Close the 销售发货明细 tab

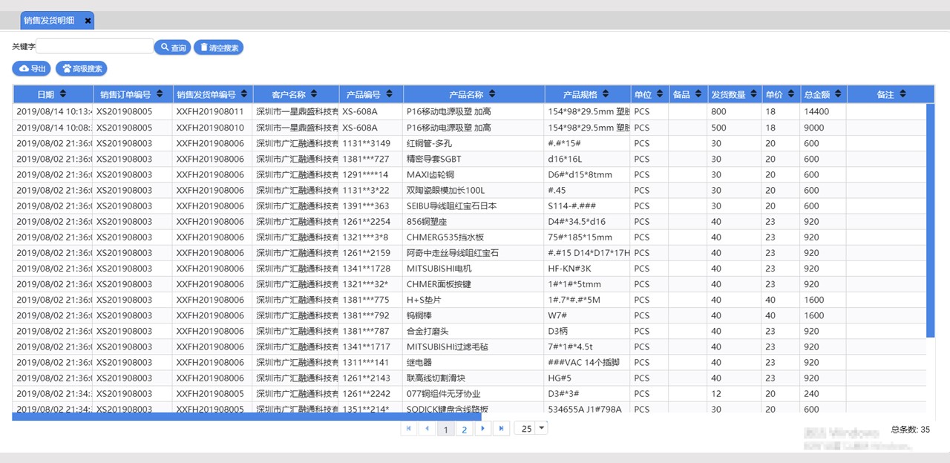(x=88, y=21)
